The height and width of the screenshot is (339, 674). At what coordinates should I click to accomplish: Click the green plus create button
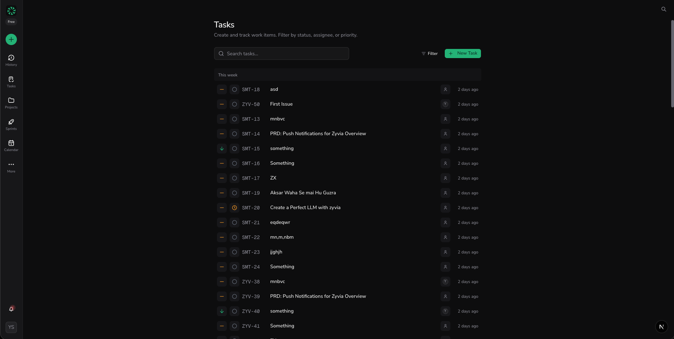[x=11, y=39]
